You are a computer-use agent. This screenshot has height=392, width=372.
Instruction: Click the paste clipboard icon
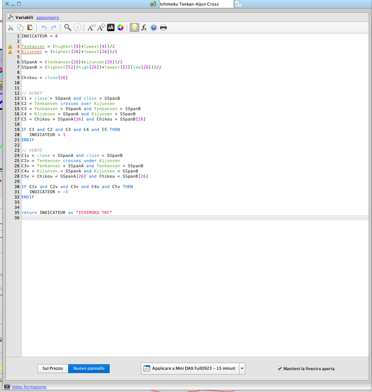tap(30, 27)
